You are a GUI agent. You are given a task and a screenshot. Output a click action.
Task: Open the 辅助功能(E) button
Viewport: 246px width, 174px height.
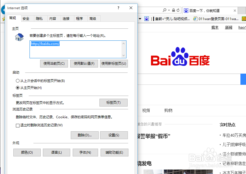[115, 153]
